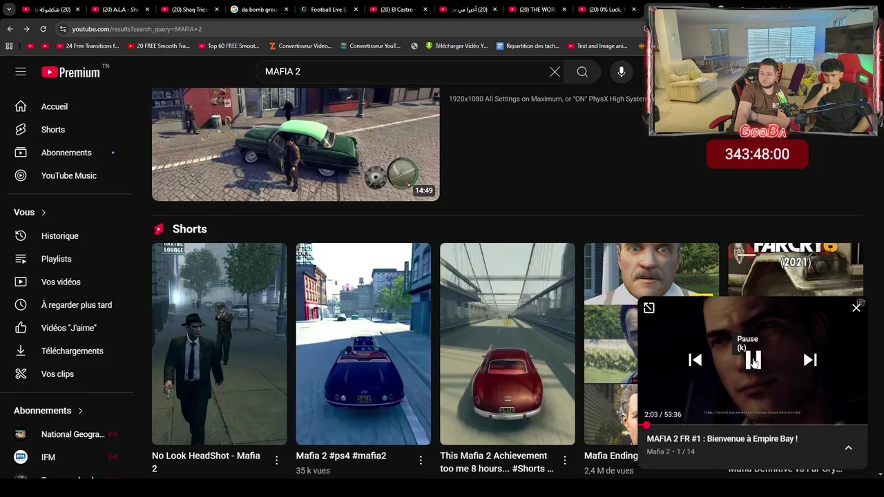Open options for No Look HeadShot short
This screenshot has height=497, width=884.
(276, 460)
